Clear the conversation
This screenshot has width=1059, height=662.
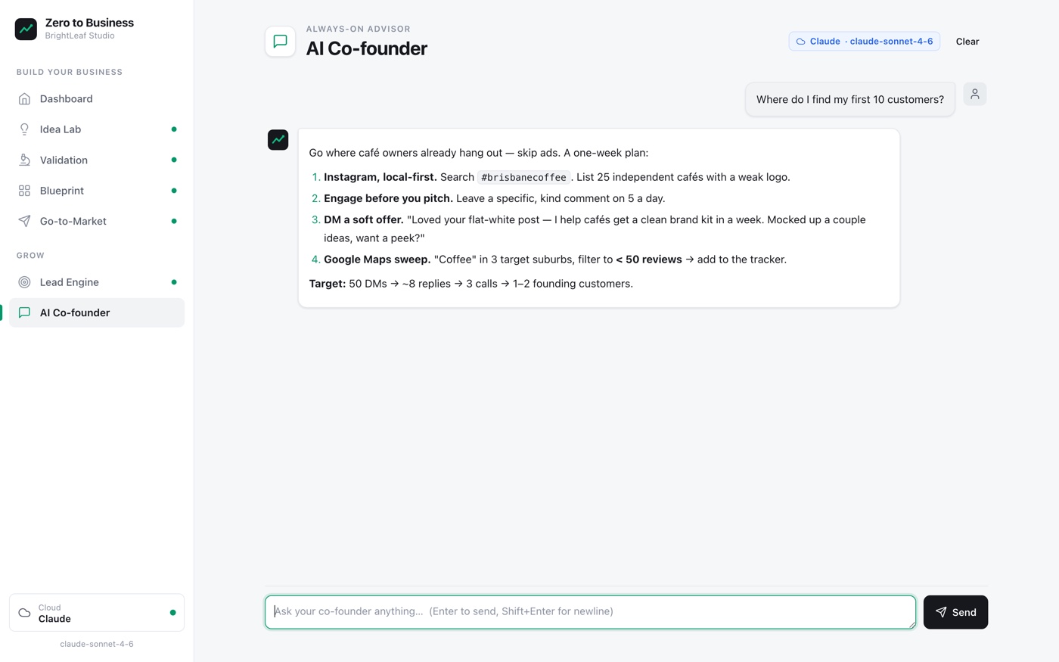click(967, 42)
